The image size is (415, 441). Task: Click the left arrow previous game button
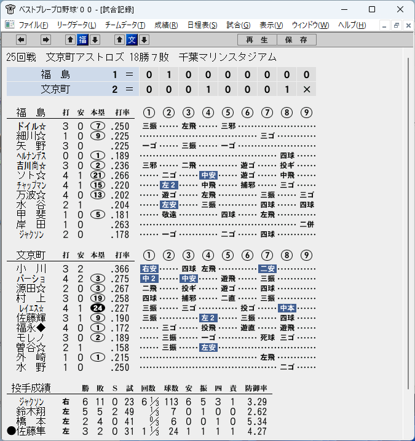coord(21,39)
